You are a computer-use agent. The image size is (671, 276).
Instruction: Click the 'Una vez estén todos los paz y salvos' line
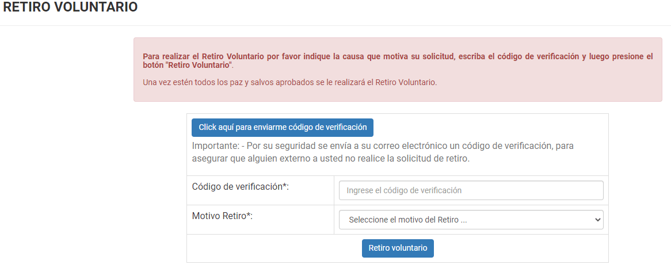click(x=289, y=83)
